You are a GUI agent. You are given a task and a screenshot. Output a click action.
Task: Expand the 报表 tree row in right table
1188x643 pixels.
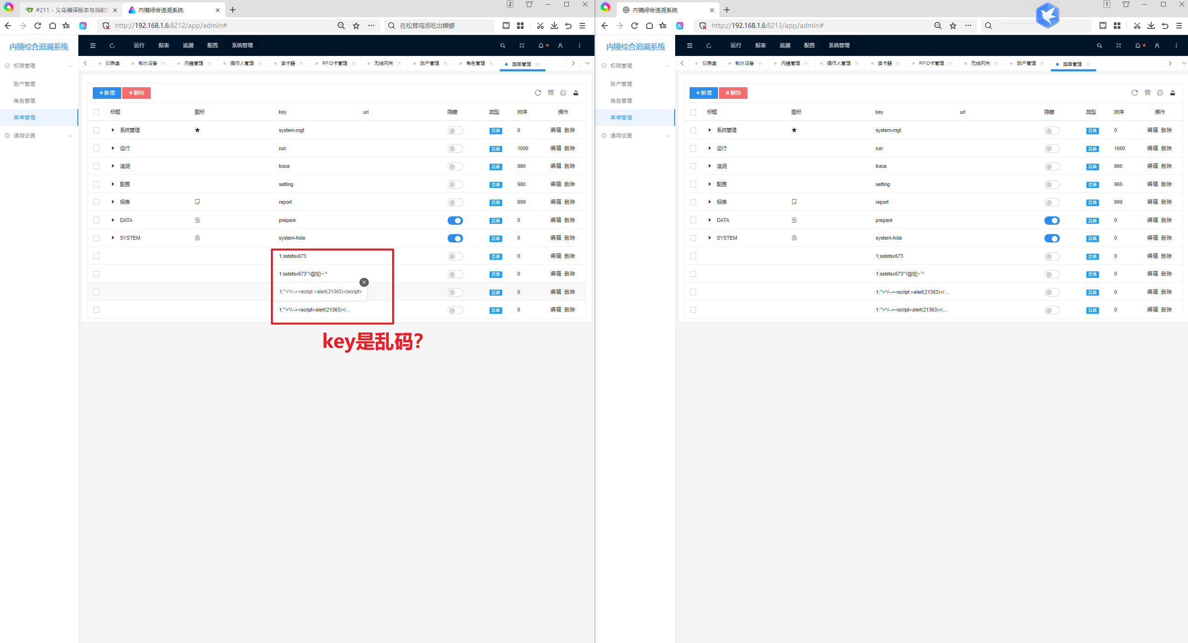tap(710, 202)
